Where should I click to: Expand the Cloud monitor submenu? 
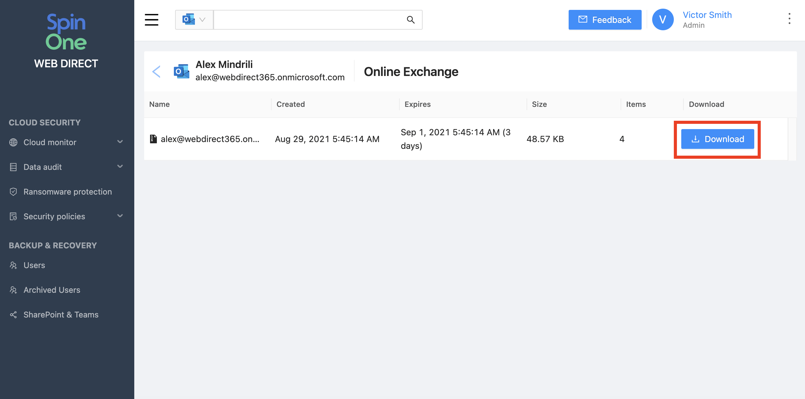(120, 142)
